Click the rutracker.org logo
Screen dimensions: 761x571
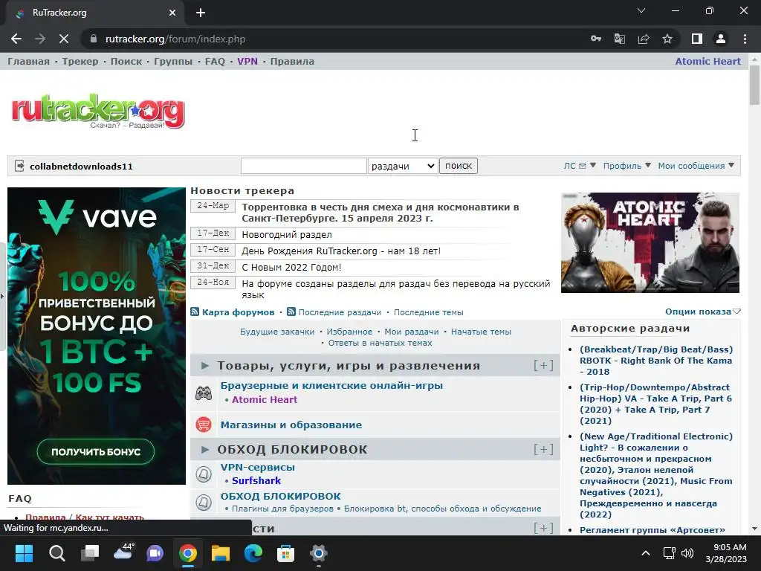click(98, 112)
